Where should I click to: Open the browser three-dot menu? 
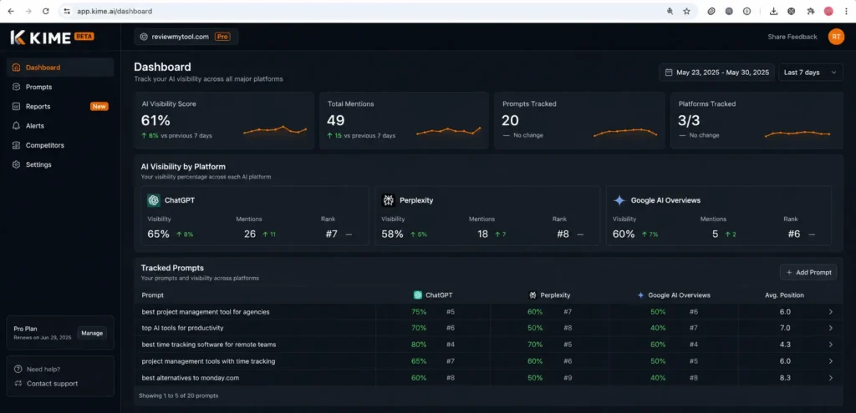(845, 11)
